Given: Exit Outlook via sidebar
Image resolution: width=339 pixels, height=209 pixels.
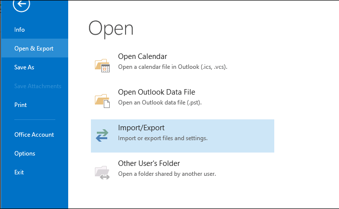Looking at the screenshot, I should coord(19,172).
